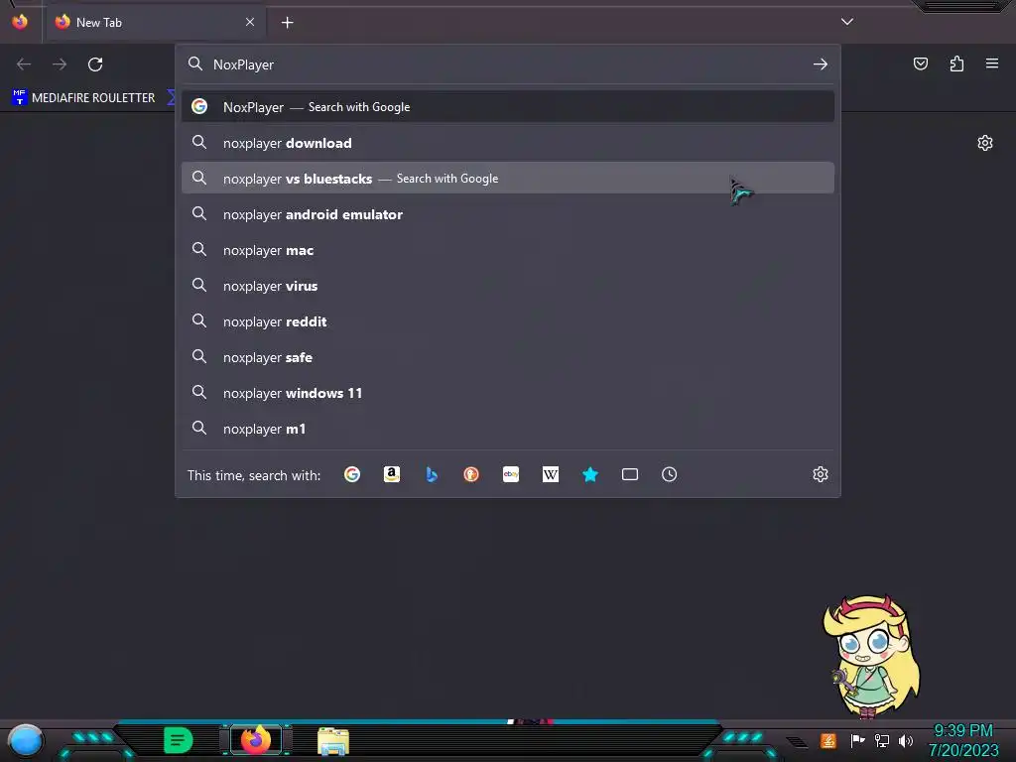Open the green notes app on taskbar
This screenshot has width=1016, height=762.
click(179, 740)
